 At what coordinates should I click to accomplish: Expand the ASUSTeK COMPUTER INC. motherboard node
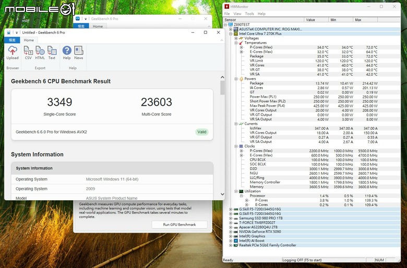[231, 29]
